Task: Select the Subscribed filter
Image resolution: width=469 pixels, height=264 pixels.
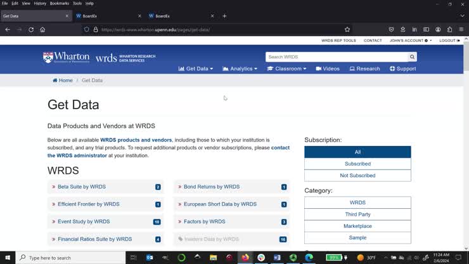Action: point(357,164)
